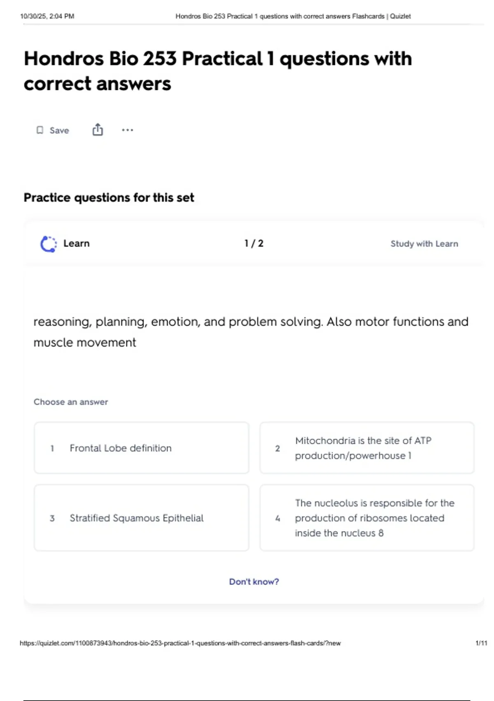The height and width of the screenshot is (701, 494).
Task: Open the three-dot more options menu
Action: pos(128,130)
